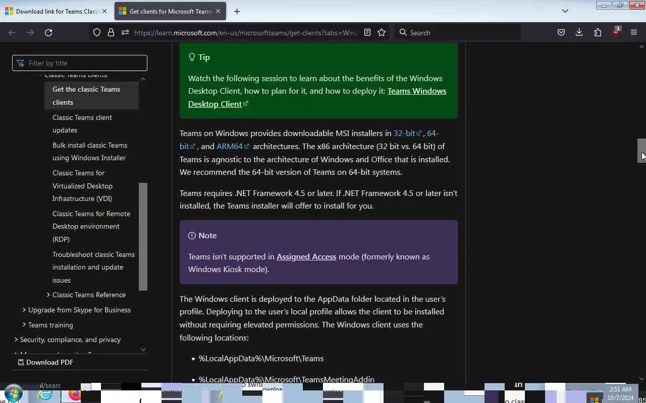Open the Firefox downloads panel

(579, 32)
